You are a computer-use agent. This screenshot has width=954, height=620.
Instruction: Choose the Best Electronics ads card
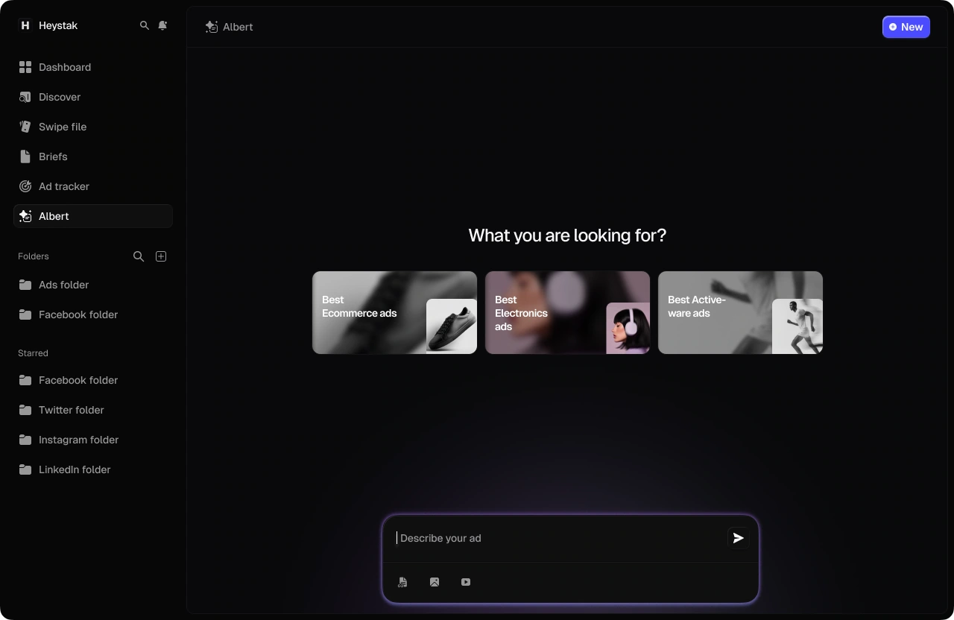(x=567, y=312)
